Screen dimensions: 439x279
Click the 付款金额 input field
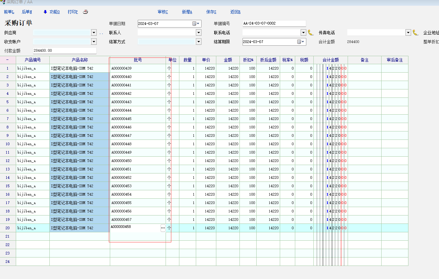pyautogui.click(x=64, y=51)
